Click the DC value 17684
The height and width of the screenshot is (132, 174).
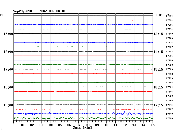coord(169,87)
